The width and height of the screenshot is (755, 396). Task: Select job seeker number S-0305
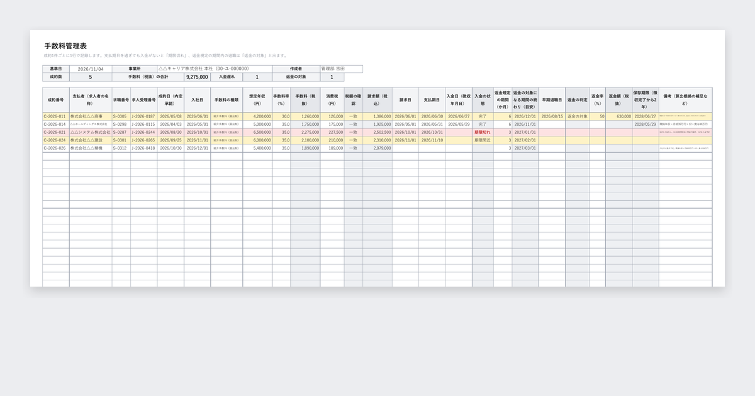120,116
